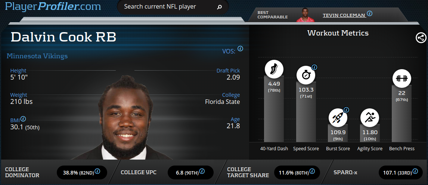Open the Best Comparable info icon

pos(370,13)
